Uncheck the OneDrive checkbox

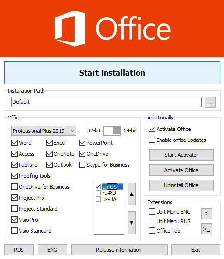(x=82, y=154)
